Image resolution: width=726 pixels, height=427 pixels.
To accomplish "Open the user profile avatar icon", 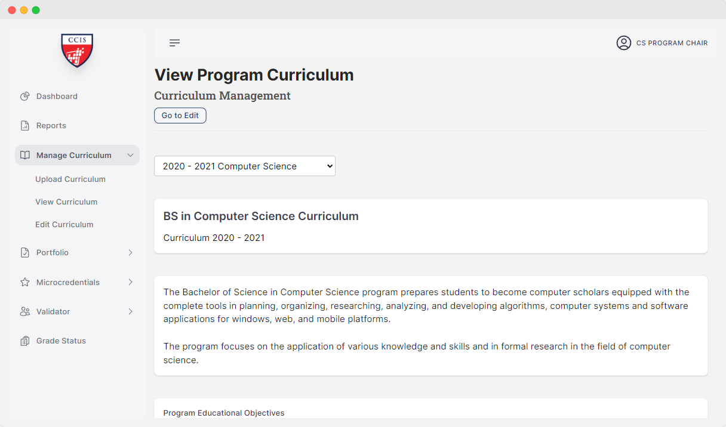I will coord(624,43).
